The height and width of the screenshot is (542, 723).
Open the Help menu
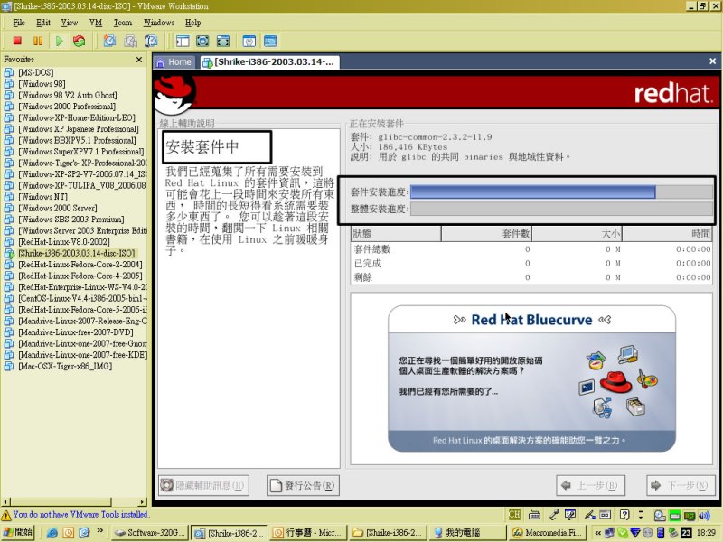coord(192,23)
